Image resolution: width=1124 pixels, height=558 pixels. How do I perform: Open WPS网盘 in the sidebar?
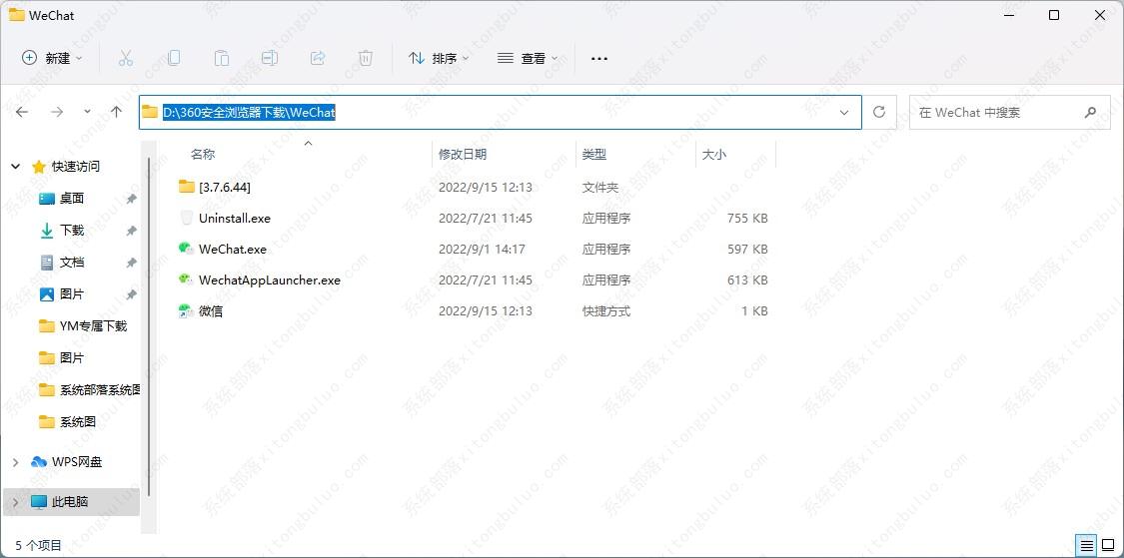click(x=77, y=462)
